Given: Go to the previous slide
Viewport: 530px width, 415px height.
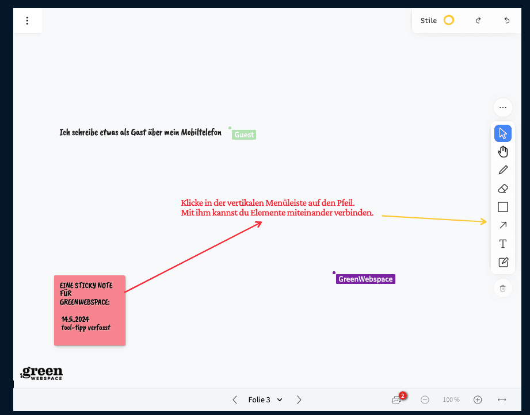Looking at the screenshot, I should [x=235, y=399].
